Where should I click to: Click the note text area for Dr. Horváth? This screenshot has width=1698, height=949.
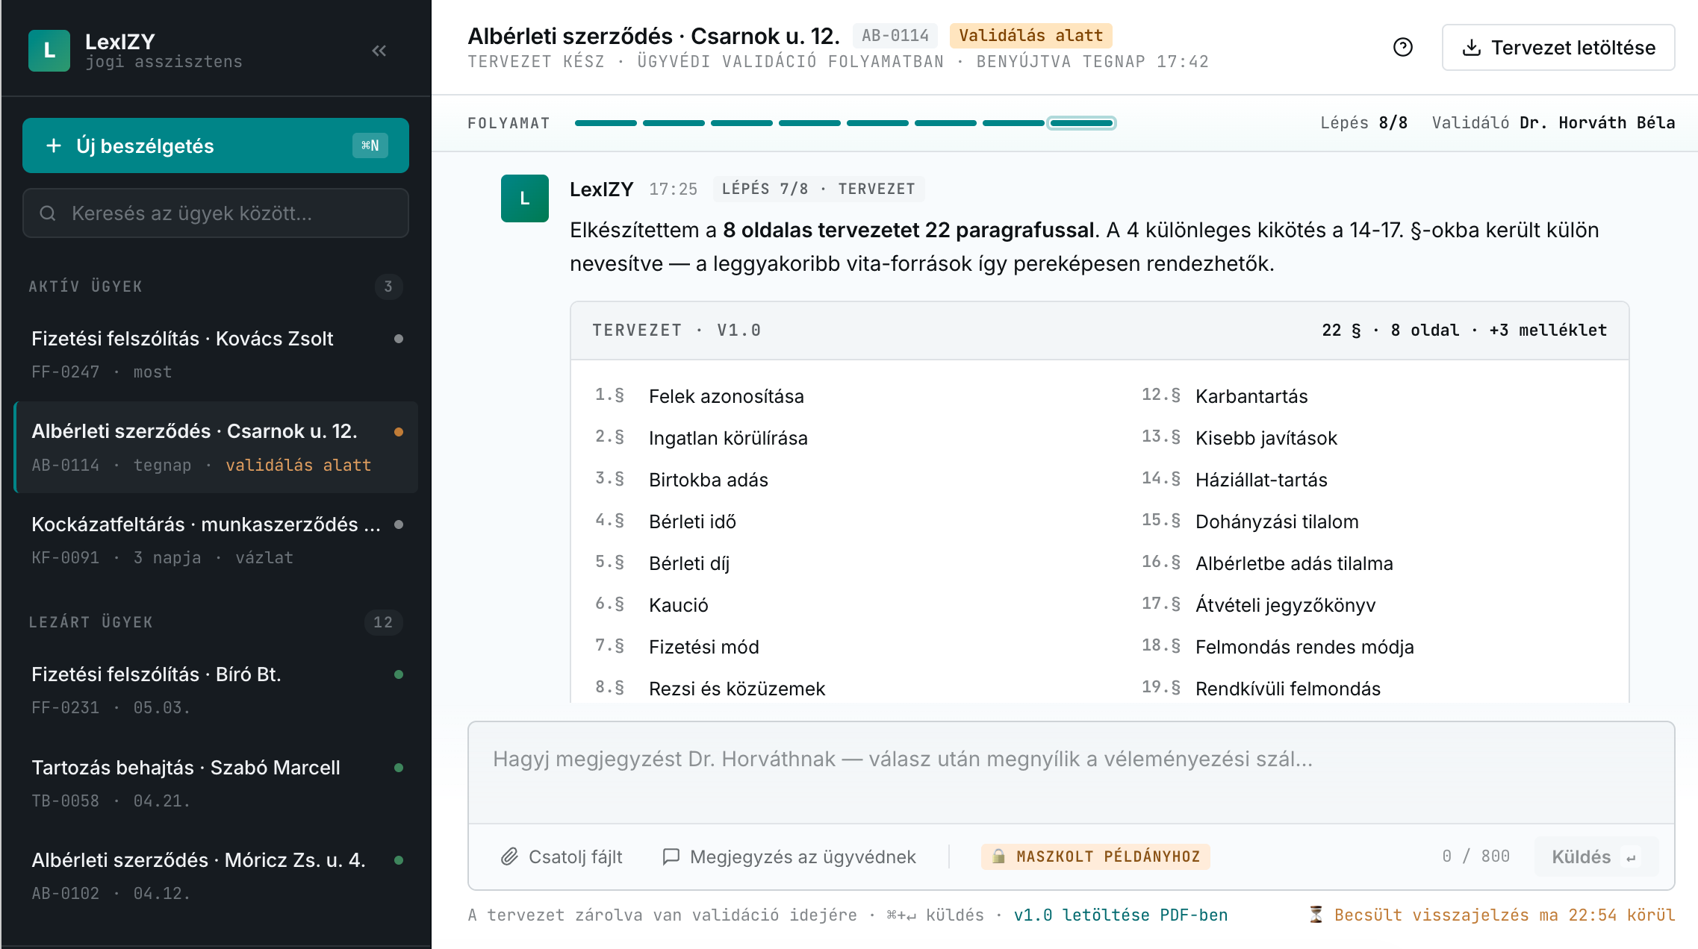pyautogui.click(x=1071, y=772)
